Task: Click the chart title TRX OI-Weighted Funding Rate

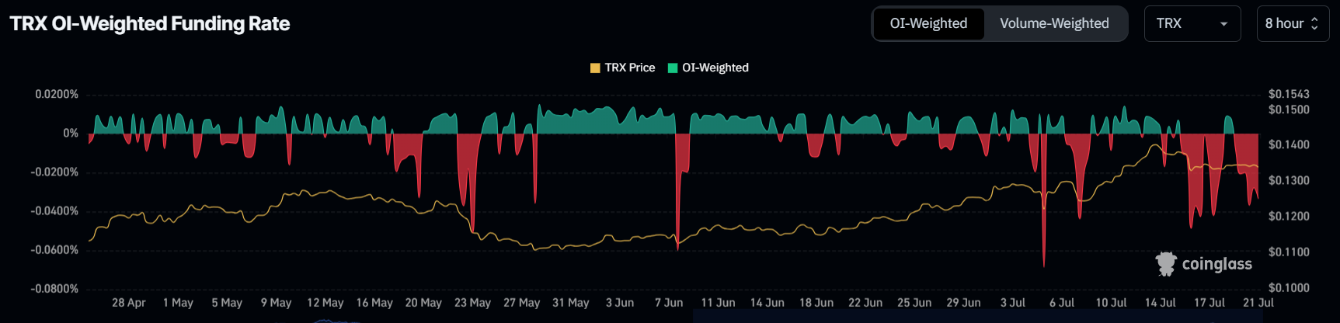Action: click(x=150, y=23)
